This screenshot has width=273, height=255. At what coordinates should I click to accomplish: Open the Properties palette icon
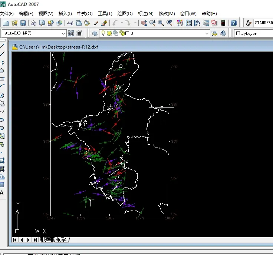coord(180,23)
